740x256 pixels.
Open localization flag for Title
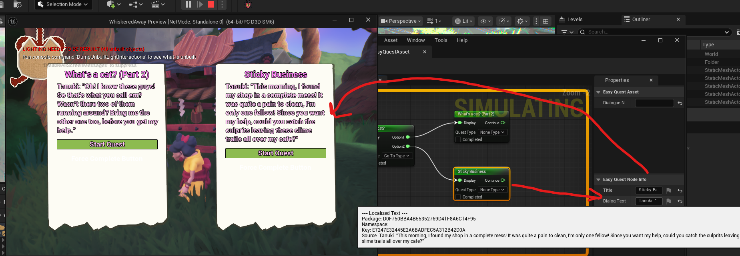point(668,191)
